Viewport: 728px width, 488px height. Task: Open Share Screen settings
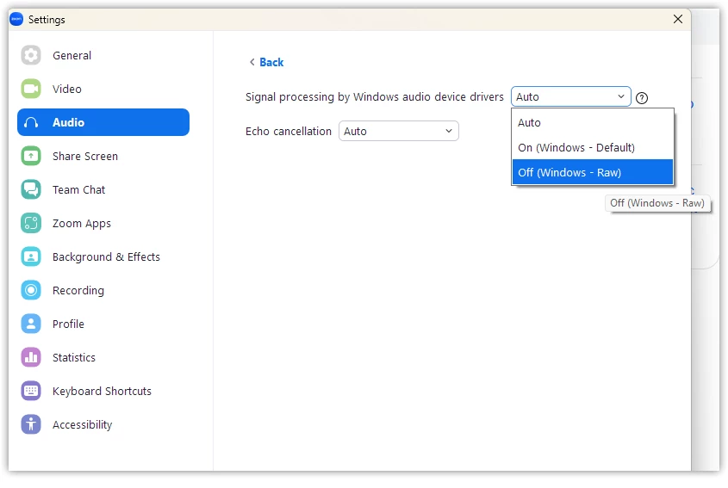pos(103,157)
